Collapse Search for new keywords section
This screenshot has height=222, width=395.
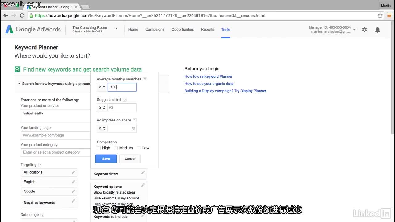[x=19, y=84]
